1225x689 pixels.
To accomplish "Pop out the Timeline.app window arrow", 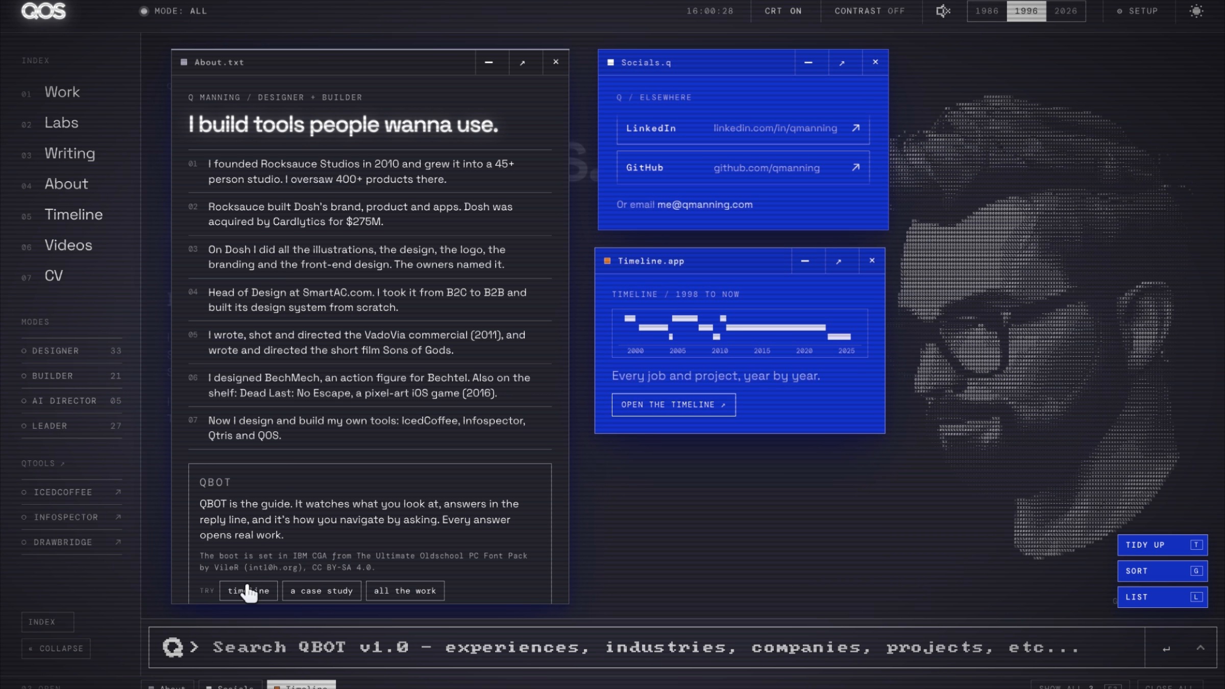I will point(839,261).
